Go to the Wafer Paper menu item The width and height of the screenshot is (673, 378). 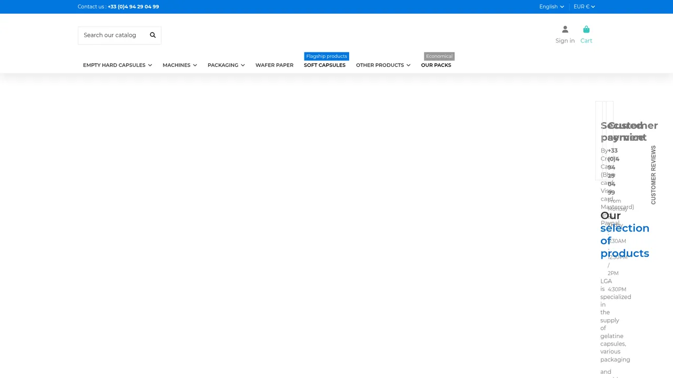(x=274, y=65)
